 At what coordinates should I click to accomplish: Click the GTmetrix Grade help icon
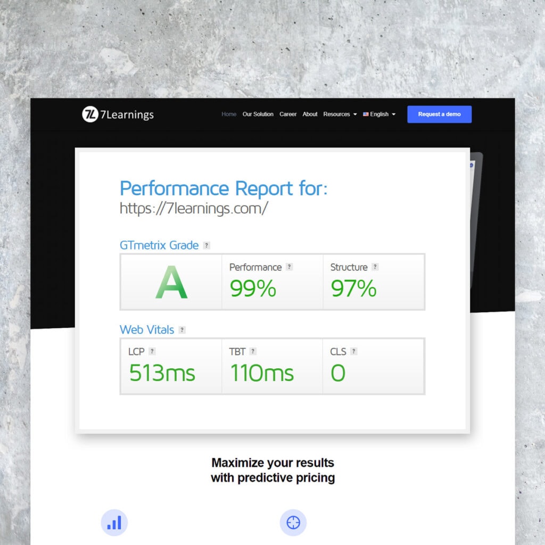point(207,245)
